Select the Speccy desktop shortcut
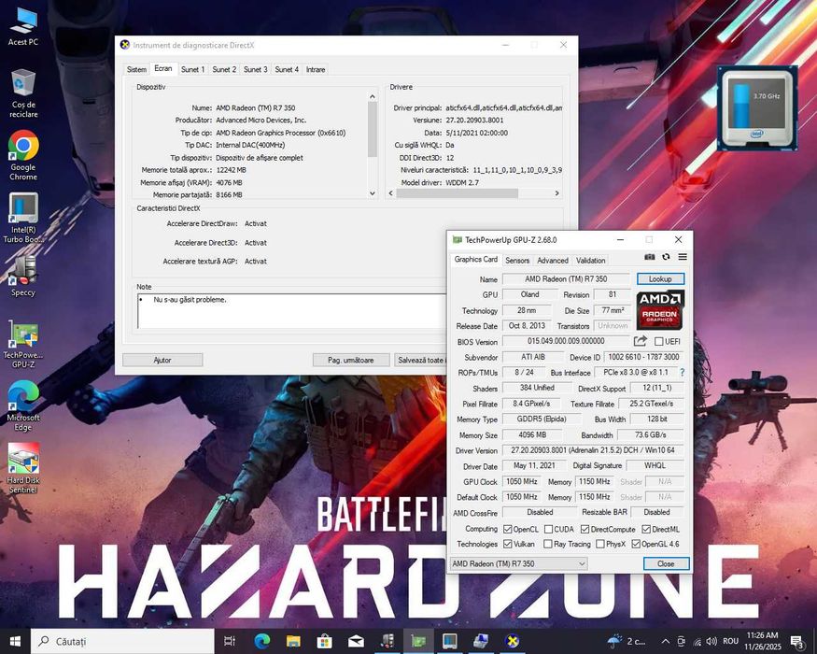The image size is (817, 654). click(23, 277)
